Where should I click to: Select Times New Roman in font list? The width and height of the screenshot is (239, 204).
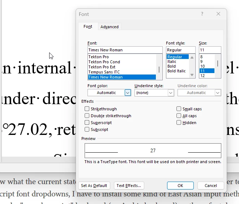[x=121, y=77]
